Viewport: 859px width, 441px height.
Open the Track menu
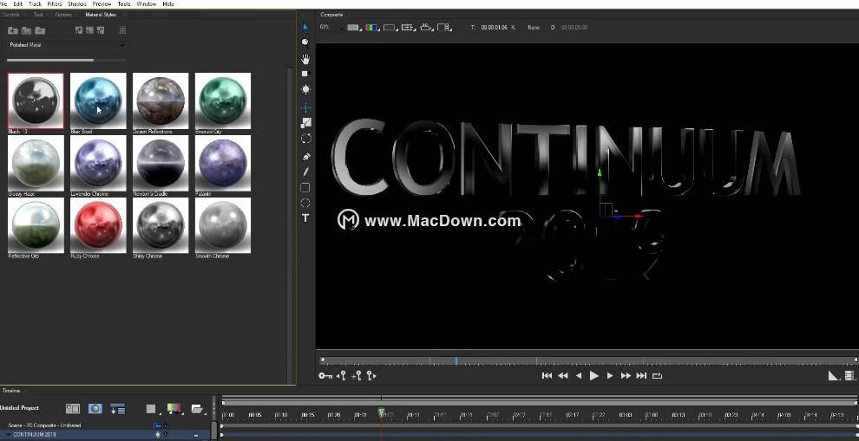[35, 3]
